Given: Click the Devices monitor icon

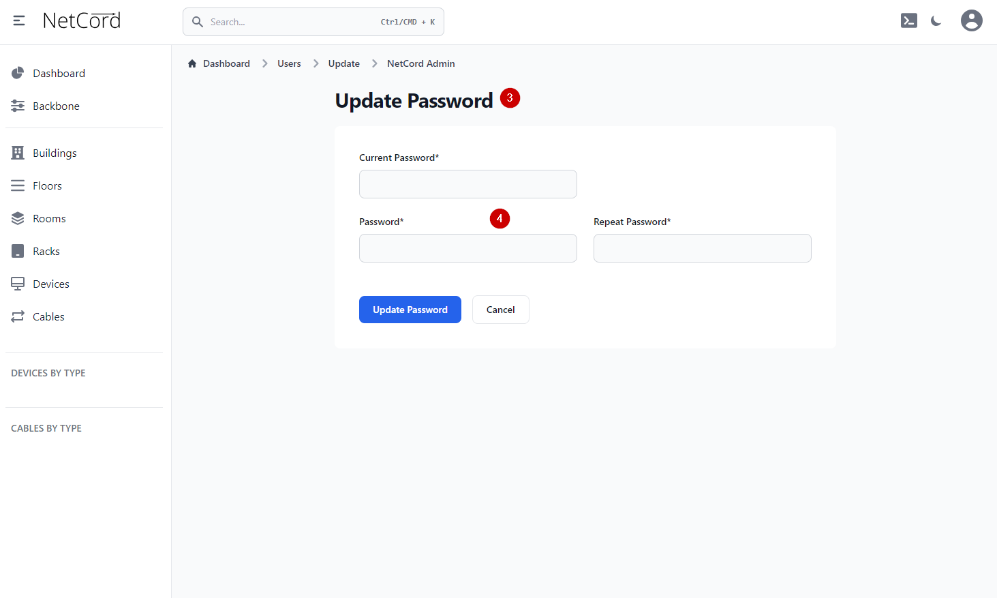Looking at the screenshot, I should (18, 284).
